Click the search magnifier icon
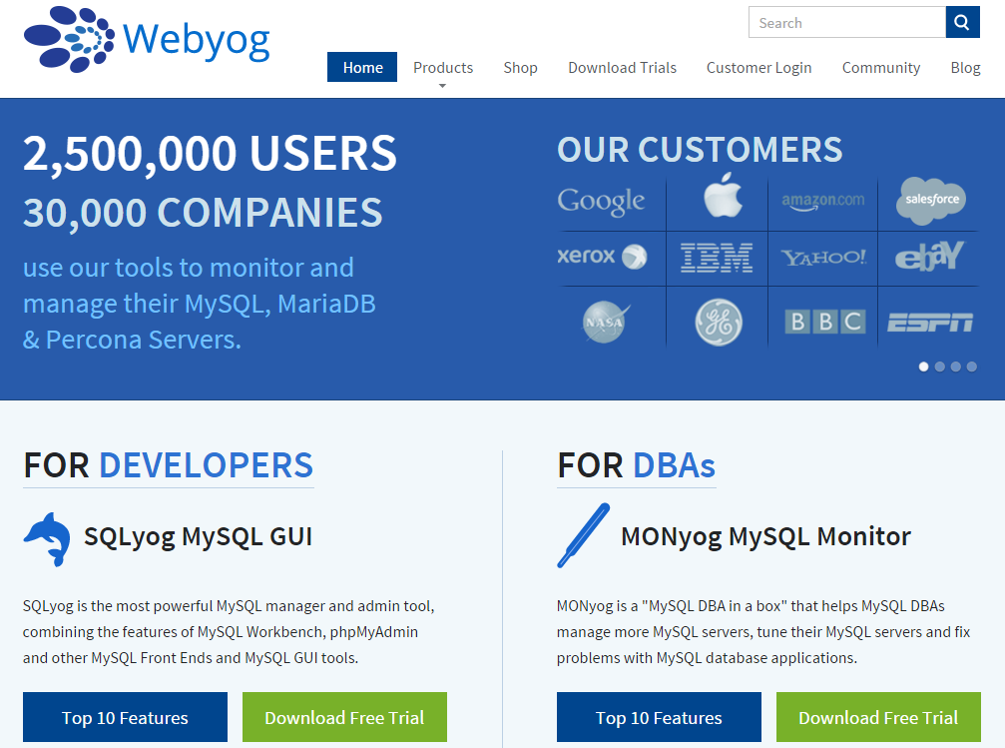The image size is (1005, 748). (x=961, y=22)
